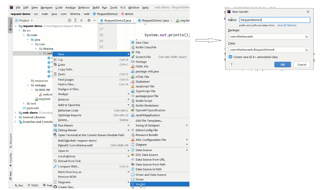This screenshot has width=326, height=190.
Task: Click the collapse all icon in Project panel
Action: click(81, 20)
